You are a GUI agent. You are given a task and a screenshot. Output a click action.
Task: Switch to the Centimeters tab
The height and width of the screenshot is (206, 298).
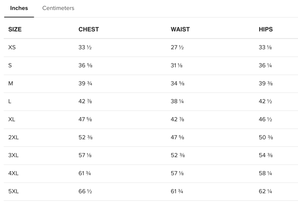(58, 8)
